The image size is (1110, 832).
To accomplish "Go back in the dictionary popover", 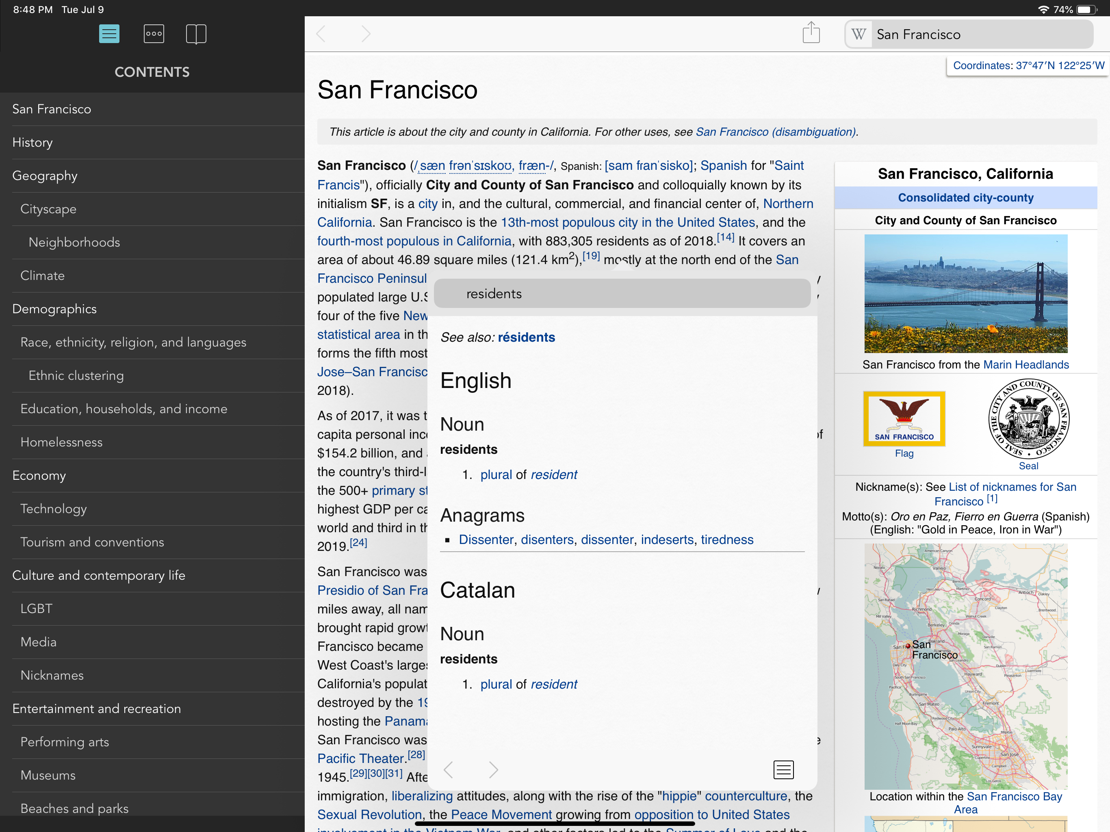I will (449, 769).
